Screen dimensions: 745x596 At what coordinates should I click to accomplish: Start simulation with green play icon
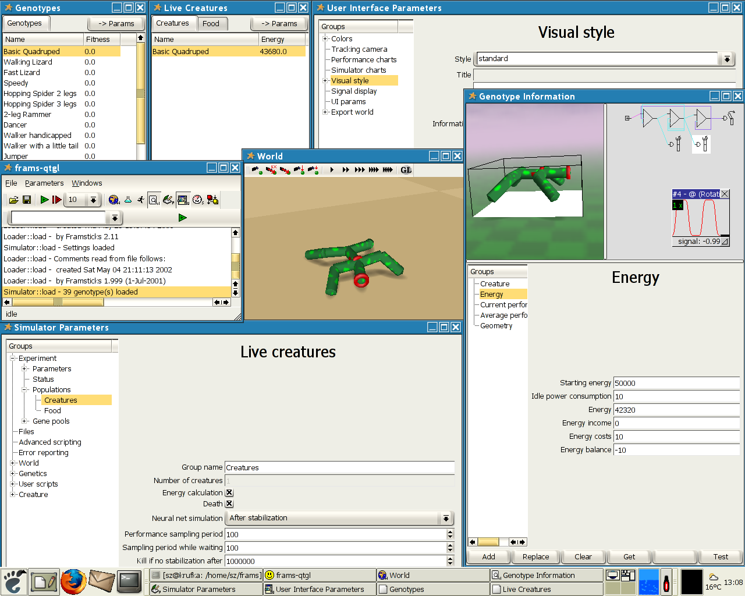coord(44,200)
